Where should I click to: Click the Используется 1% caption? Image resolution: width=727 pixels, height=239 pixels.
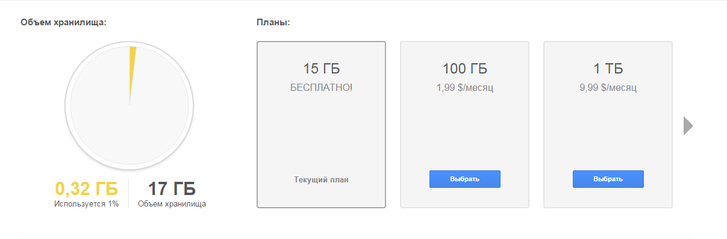tap(86, 204)
